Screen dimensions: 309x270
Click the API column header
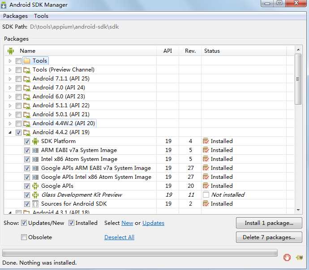pos(167,51)
